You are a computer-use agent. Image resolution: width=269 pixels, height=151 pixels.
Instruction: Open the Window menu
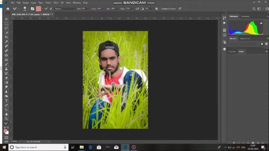tap(76, 3)
